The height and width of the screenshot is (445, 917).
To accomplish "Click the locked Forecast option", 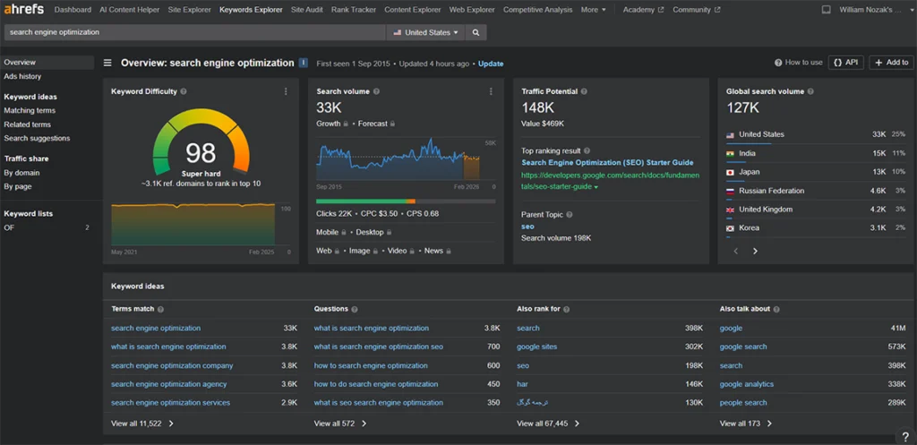I will pos(376,124).
